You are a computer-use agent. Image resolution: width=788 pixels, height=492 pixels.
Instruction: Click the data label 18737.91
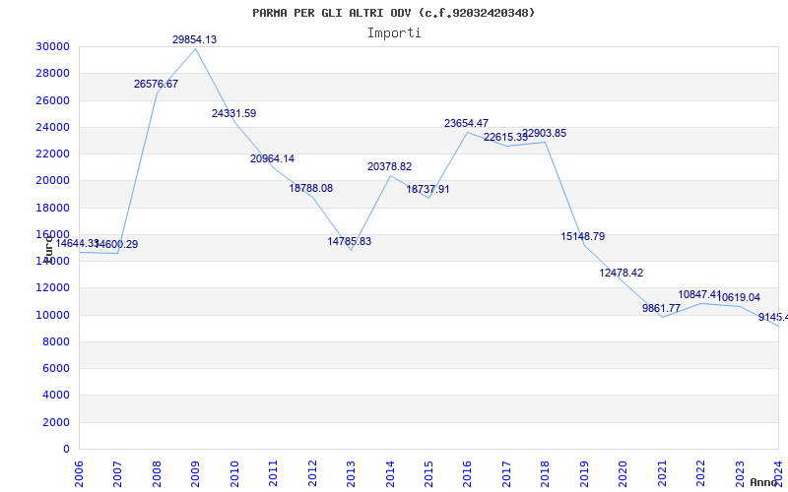pos(427,189)
